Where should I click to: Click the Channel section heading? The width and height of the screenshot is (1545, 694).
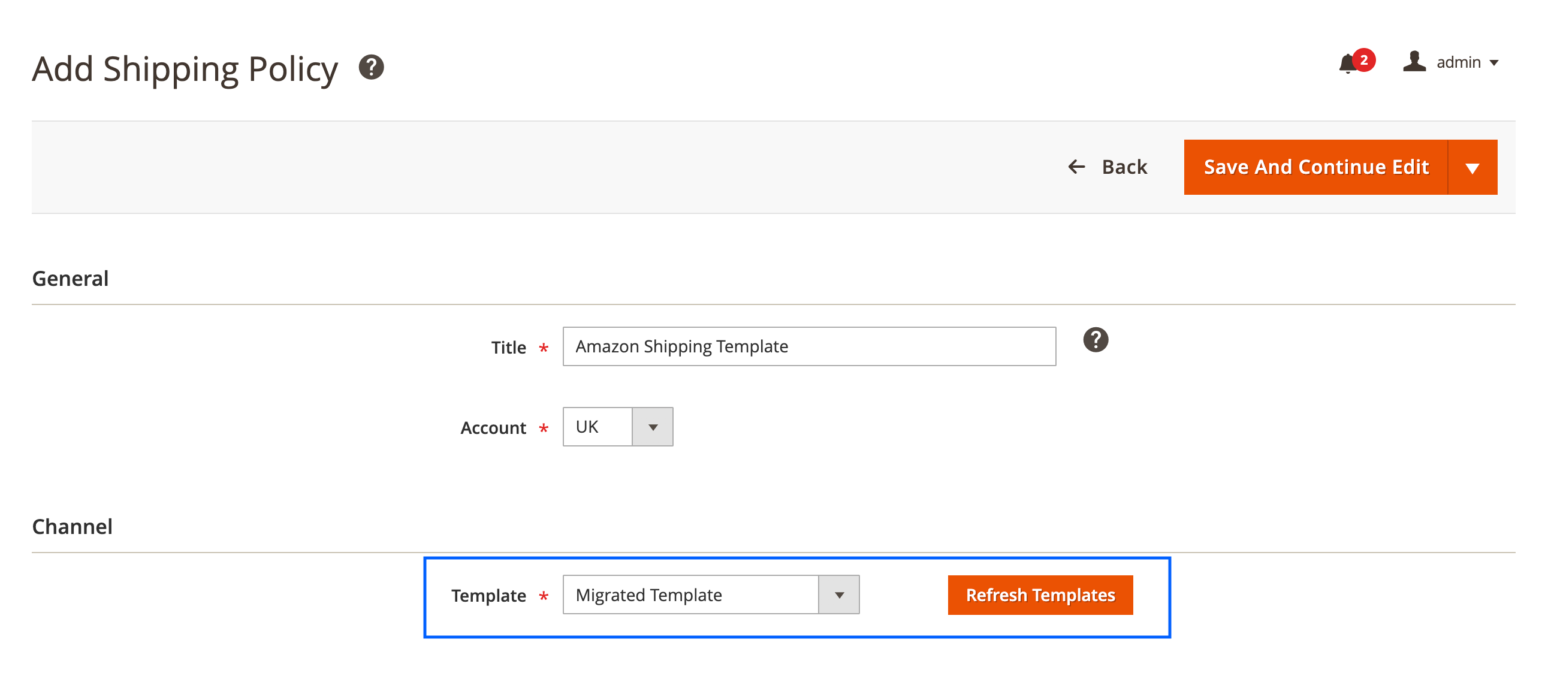pyautogui.click(x=72, y=527)
